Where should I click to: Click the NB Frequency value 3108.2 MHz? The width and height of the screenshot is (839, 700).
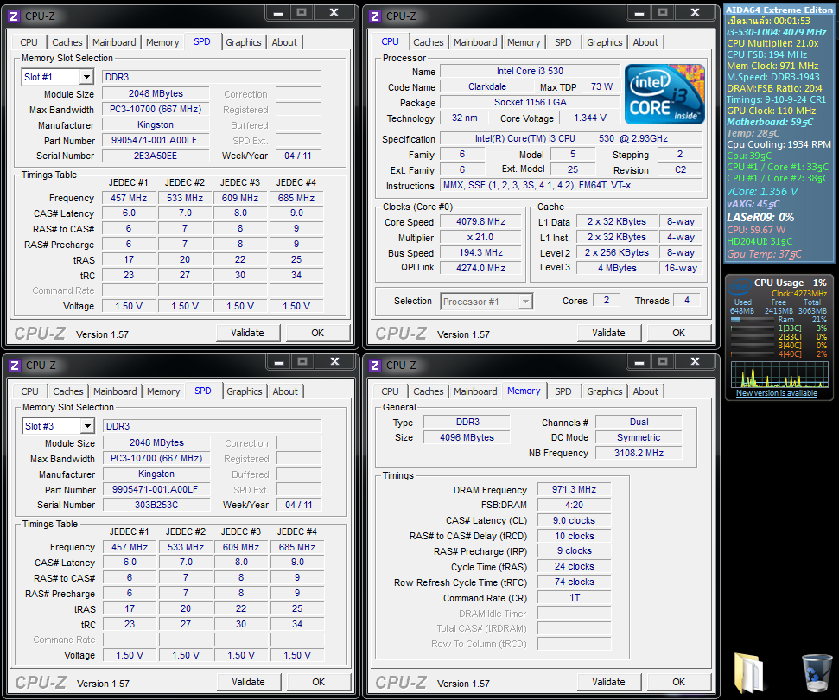[639, 453]
